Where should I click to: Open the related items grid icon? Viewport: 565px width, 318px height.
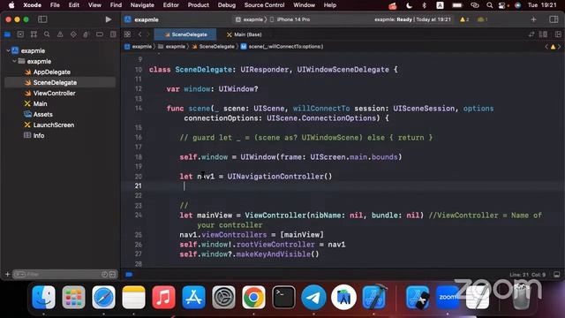[x=127, y=34]
